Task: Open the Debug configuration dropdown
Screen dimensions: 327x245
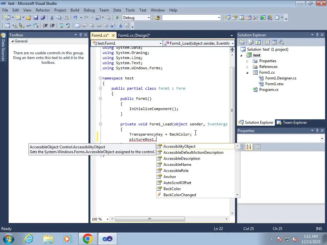Action: [149, 18]
